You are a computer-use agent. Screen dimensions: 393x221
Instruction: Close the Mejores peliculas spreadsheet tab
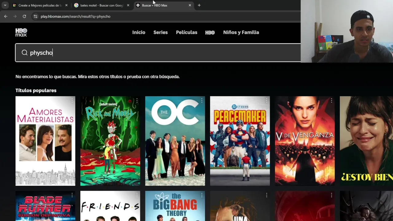pyautogui.click(x=66, y=5)
